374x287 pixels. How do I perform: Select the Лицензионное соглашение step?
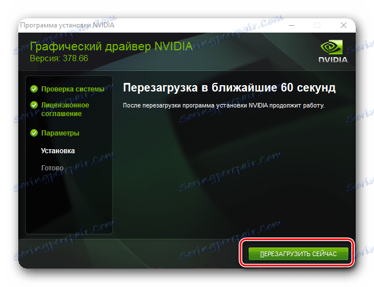(65, 109)
